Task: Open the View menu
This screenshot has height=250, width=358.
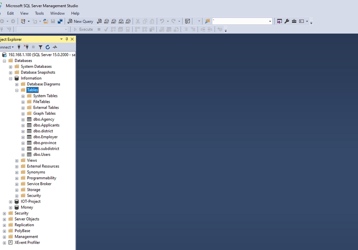Action: (x=24, y=13)
